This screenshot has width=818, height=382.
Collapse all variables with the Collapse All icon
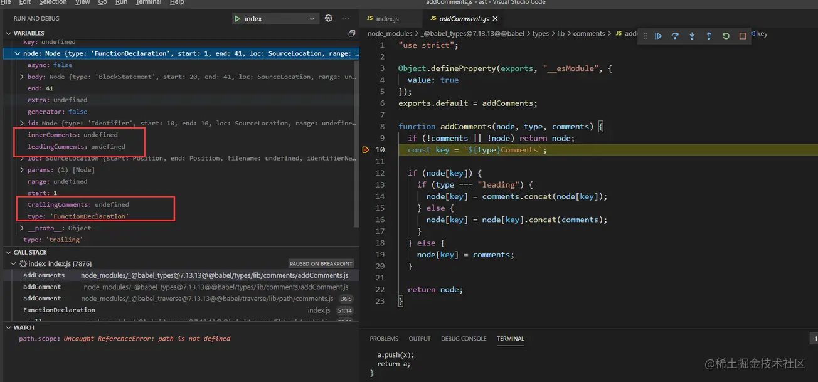click(351, 33)
